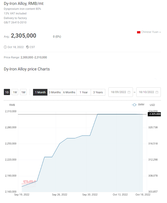Click the average price 2,305,000
167x203 pixels.
[x=24, y=36]
